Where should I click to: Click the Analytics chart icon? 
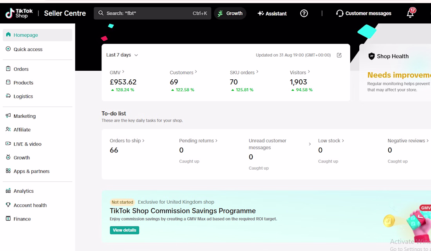(x=8, y=191)
